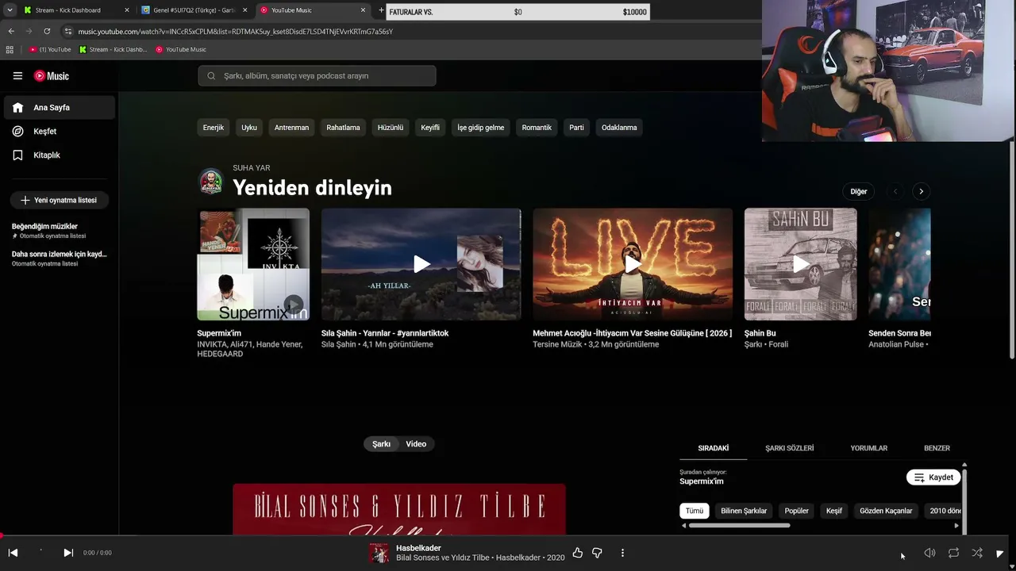
Task: Select the Romantik mood chip
Action: coord(537,128)
